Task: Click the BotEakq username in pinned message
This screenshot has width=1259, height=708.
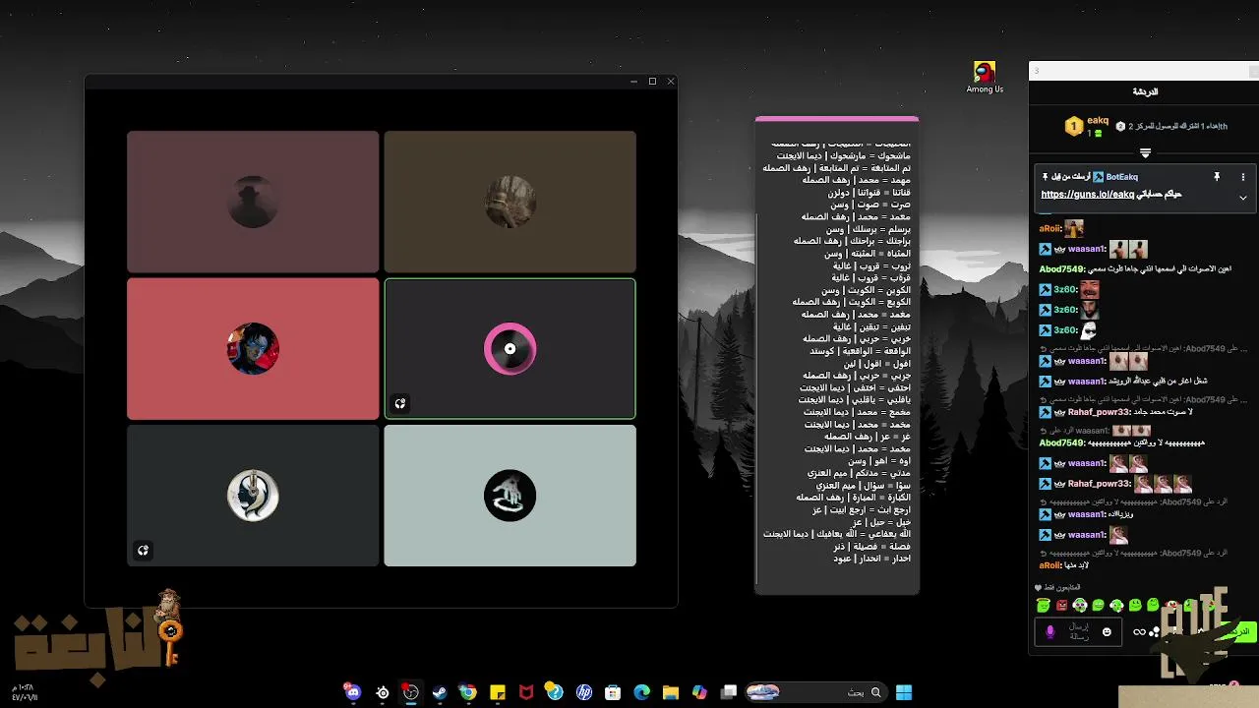Action: click(1122, 177)
